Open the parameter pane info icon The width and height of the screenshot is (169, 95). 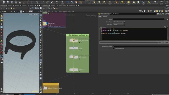[x=166, y=14]
